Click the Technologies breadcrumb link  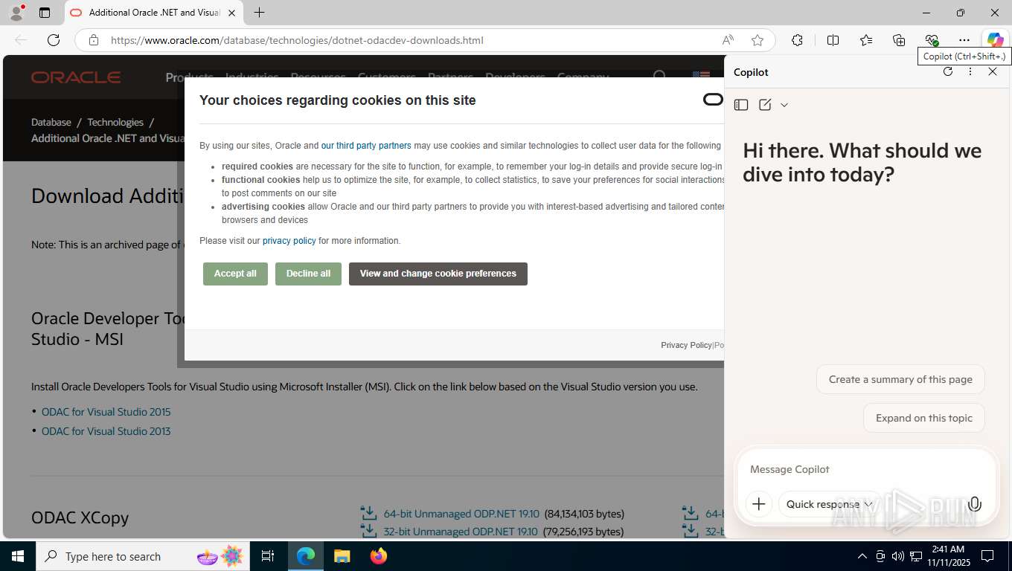[115, 122]
